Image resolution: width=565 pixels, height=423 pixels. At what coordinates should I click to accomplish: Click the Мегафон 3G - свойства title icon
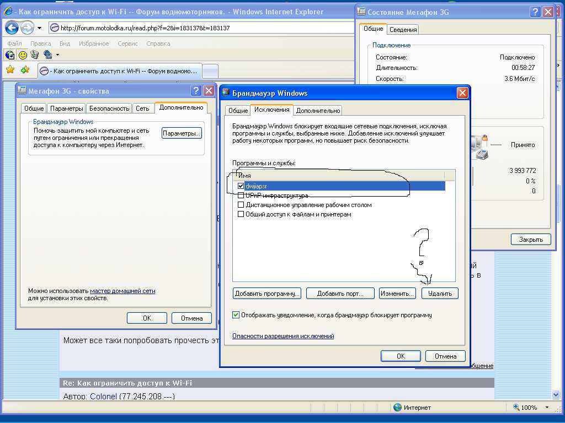click(22, 90)
